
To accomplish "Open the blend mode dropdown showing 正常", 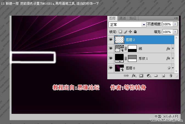I will pos(127,24).
